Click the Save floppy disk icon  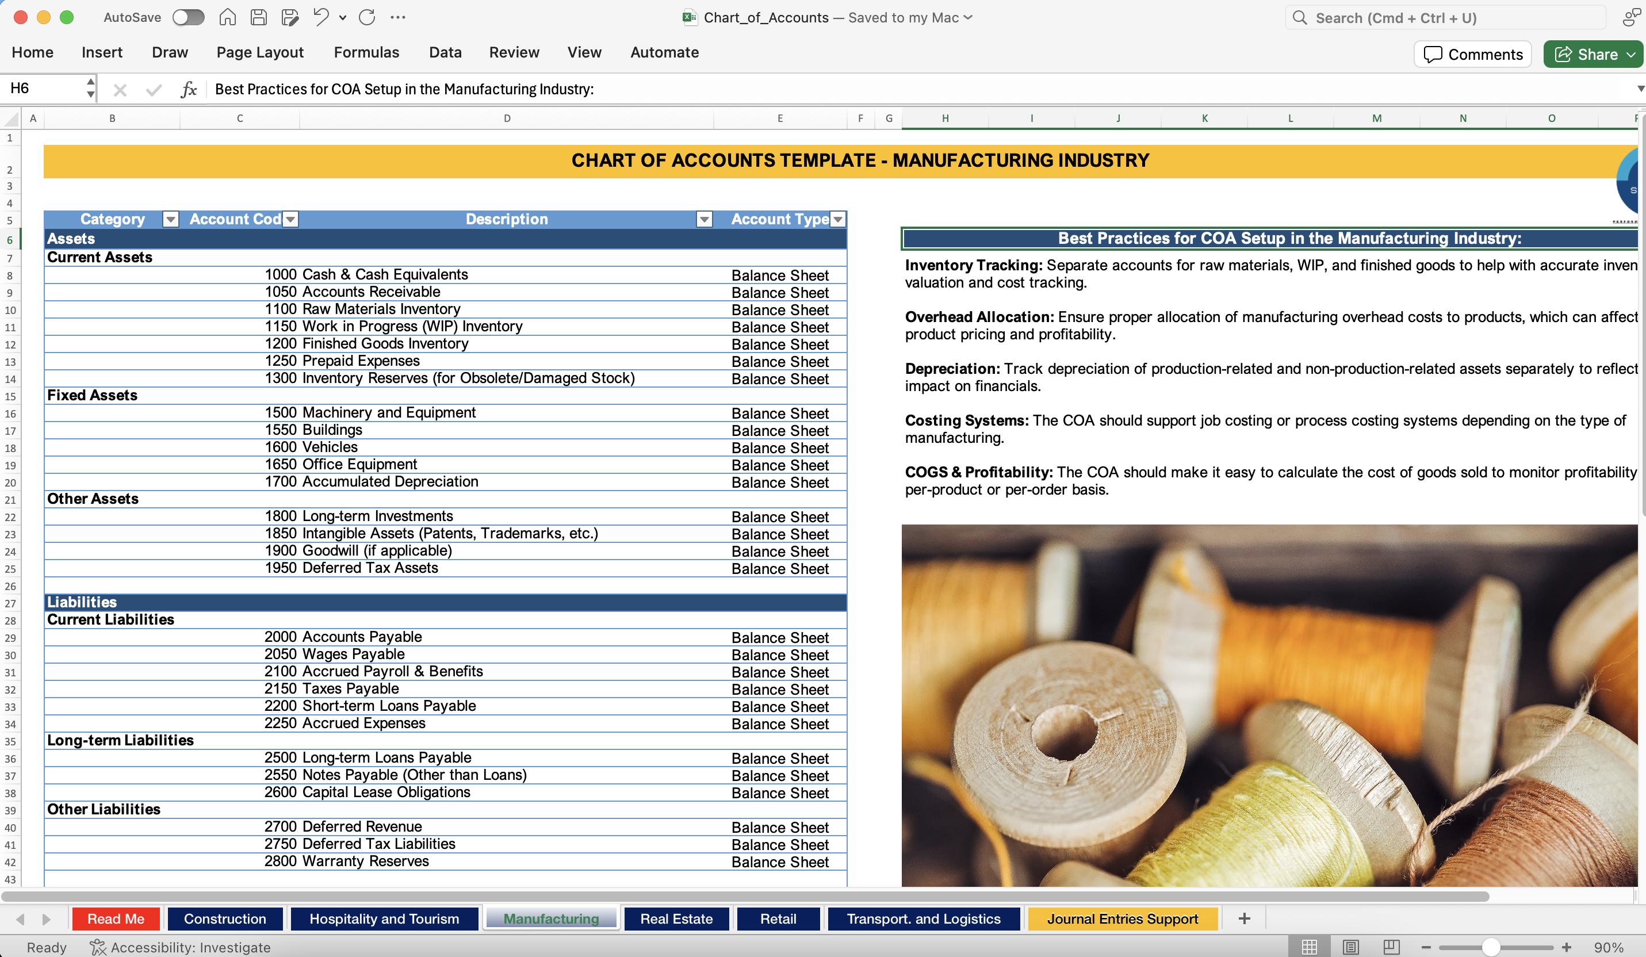tap(259, 18)
